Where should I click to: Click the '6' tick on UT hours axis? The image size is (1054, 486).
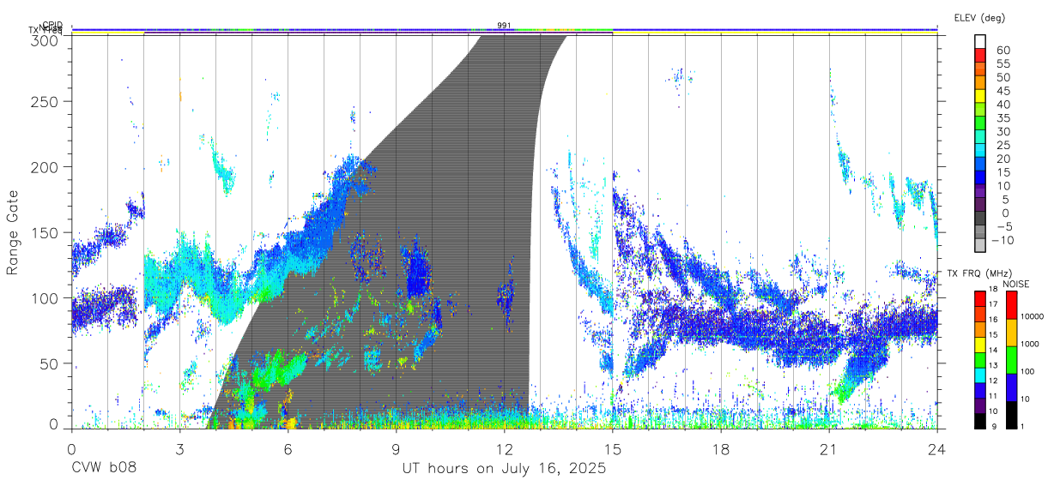[x=288, y=449]
